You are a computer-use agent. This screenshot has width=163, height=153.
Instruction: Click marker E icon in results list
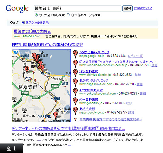coord(75,92)
